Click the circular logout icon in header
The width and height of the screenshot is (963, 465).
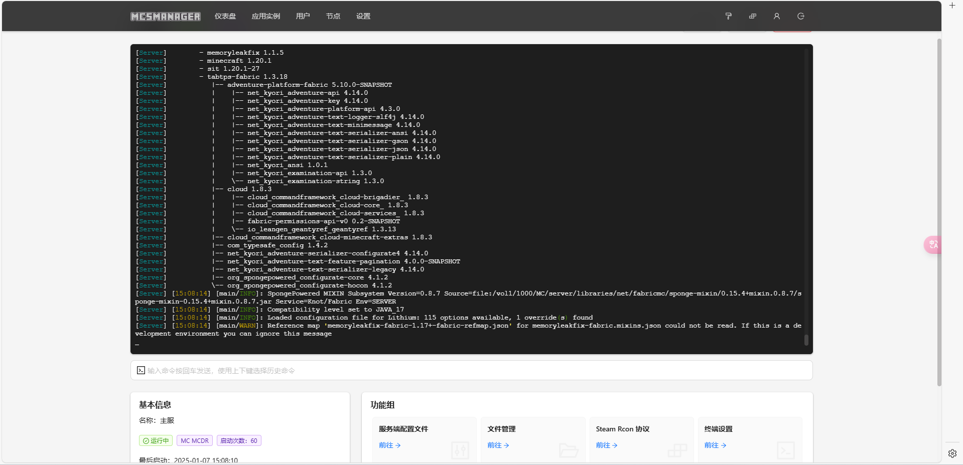(801, 16)
